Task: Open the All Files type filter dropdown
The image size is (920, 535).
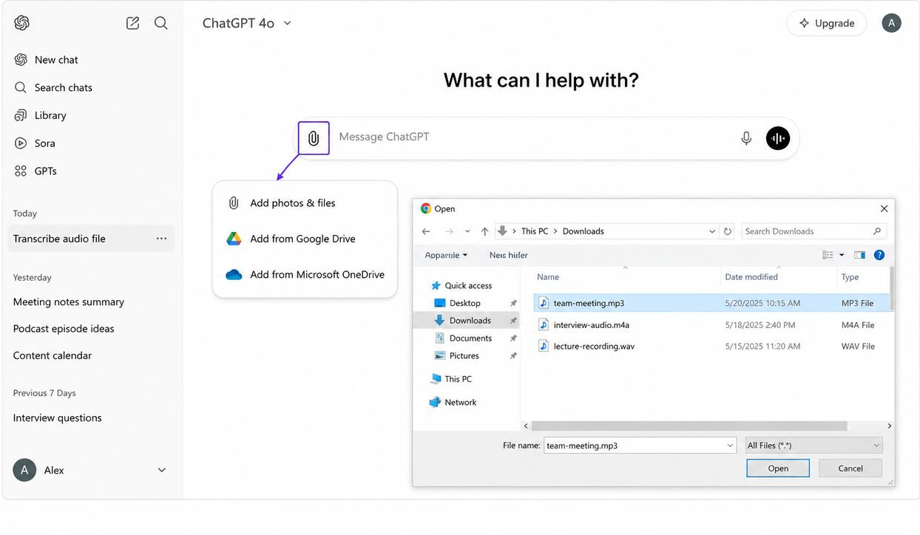Action: (x=814, y=446)
